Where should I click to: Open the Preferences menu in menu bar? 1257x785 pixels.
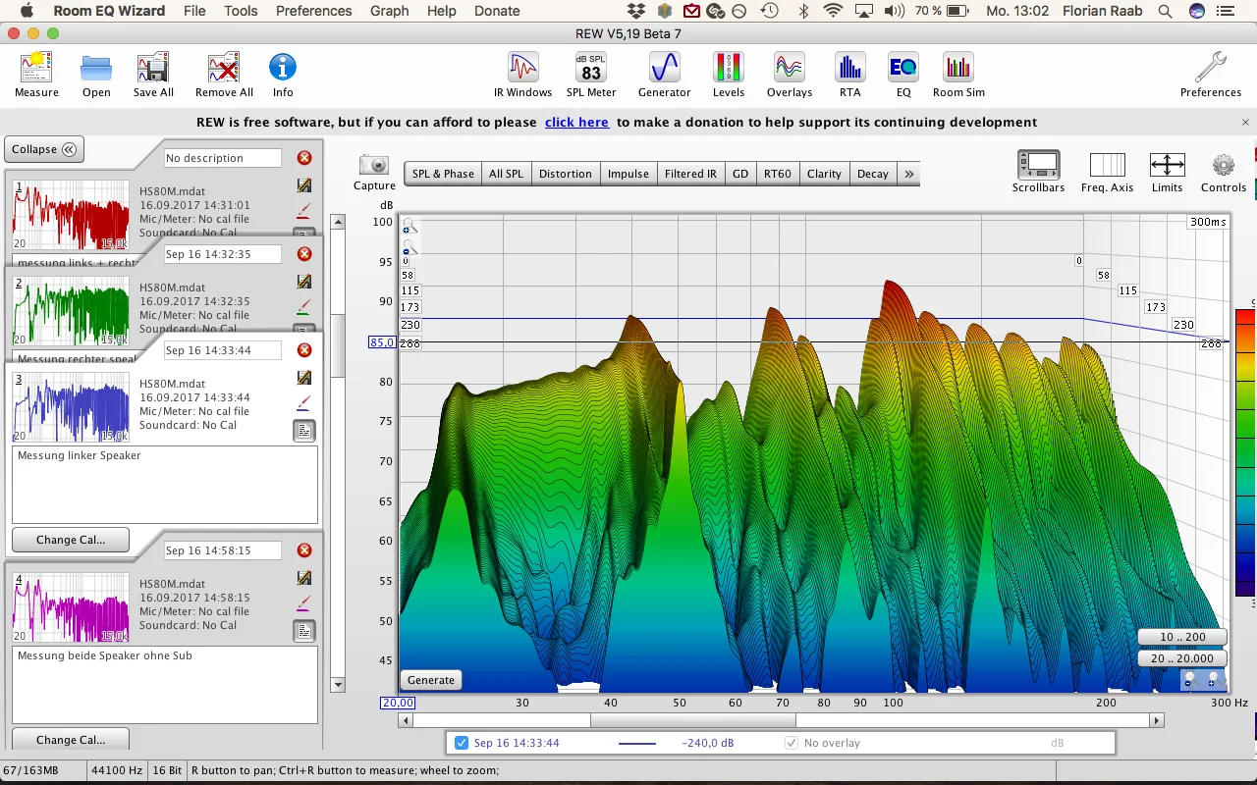pos(313,11)
